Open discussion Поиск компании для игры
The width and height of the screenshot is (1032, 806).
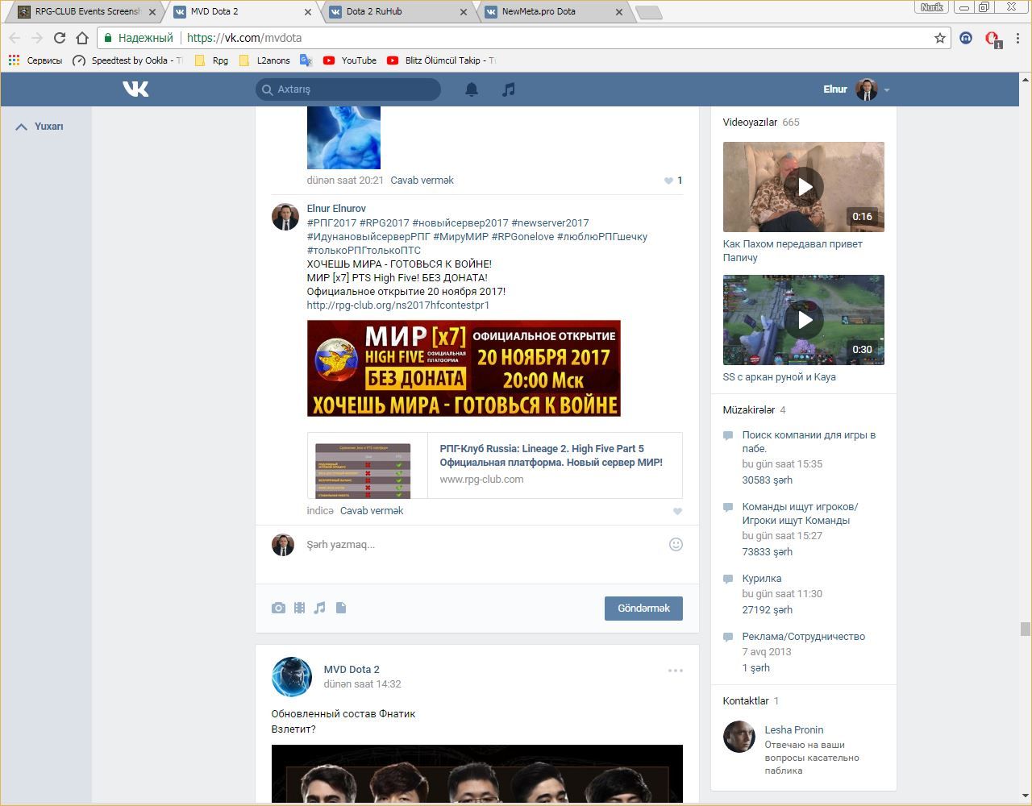coord(809,442)
